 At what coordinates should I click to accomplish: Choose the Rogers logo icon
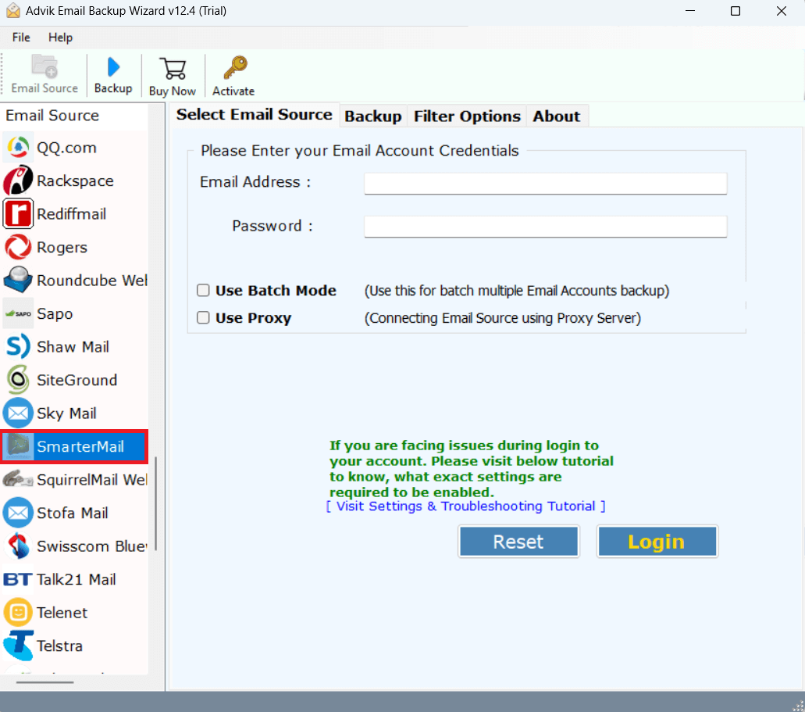(18, 247)
